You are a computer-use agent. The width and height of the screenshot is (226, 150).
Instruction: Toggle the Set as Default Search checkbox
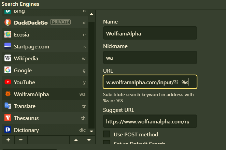click(x=107, y=144)
